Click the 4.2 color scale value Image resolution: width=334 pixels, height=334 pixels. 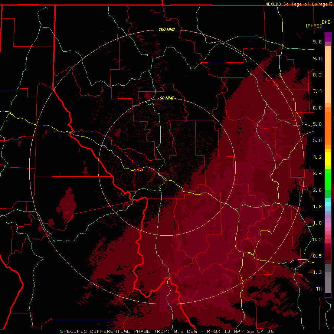317,157
